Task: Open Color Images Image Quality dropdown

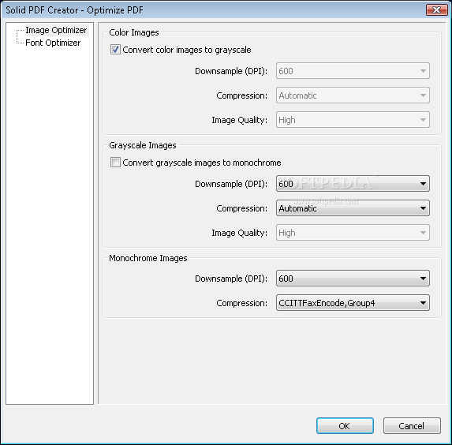Action: point(353,120)
